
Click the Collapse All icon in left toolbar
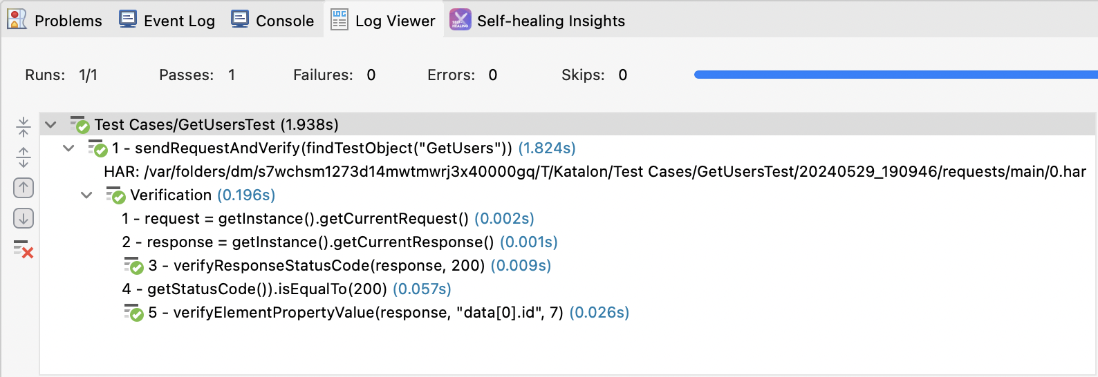point(24,126)
